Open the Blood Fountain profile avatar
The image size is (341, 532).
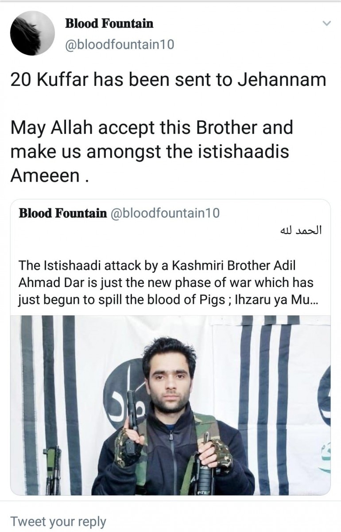coord(32,33)
